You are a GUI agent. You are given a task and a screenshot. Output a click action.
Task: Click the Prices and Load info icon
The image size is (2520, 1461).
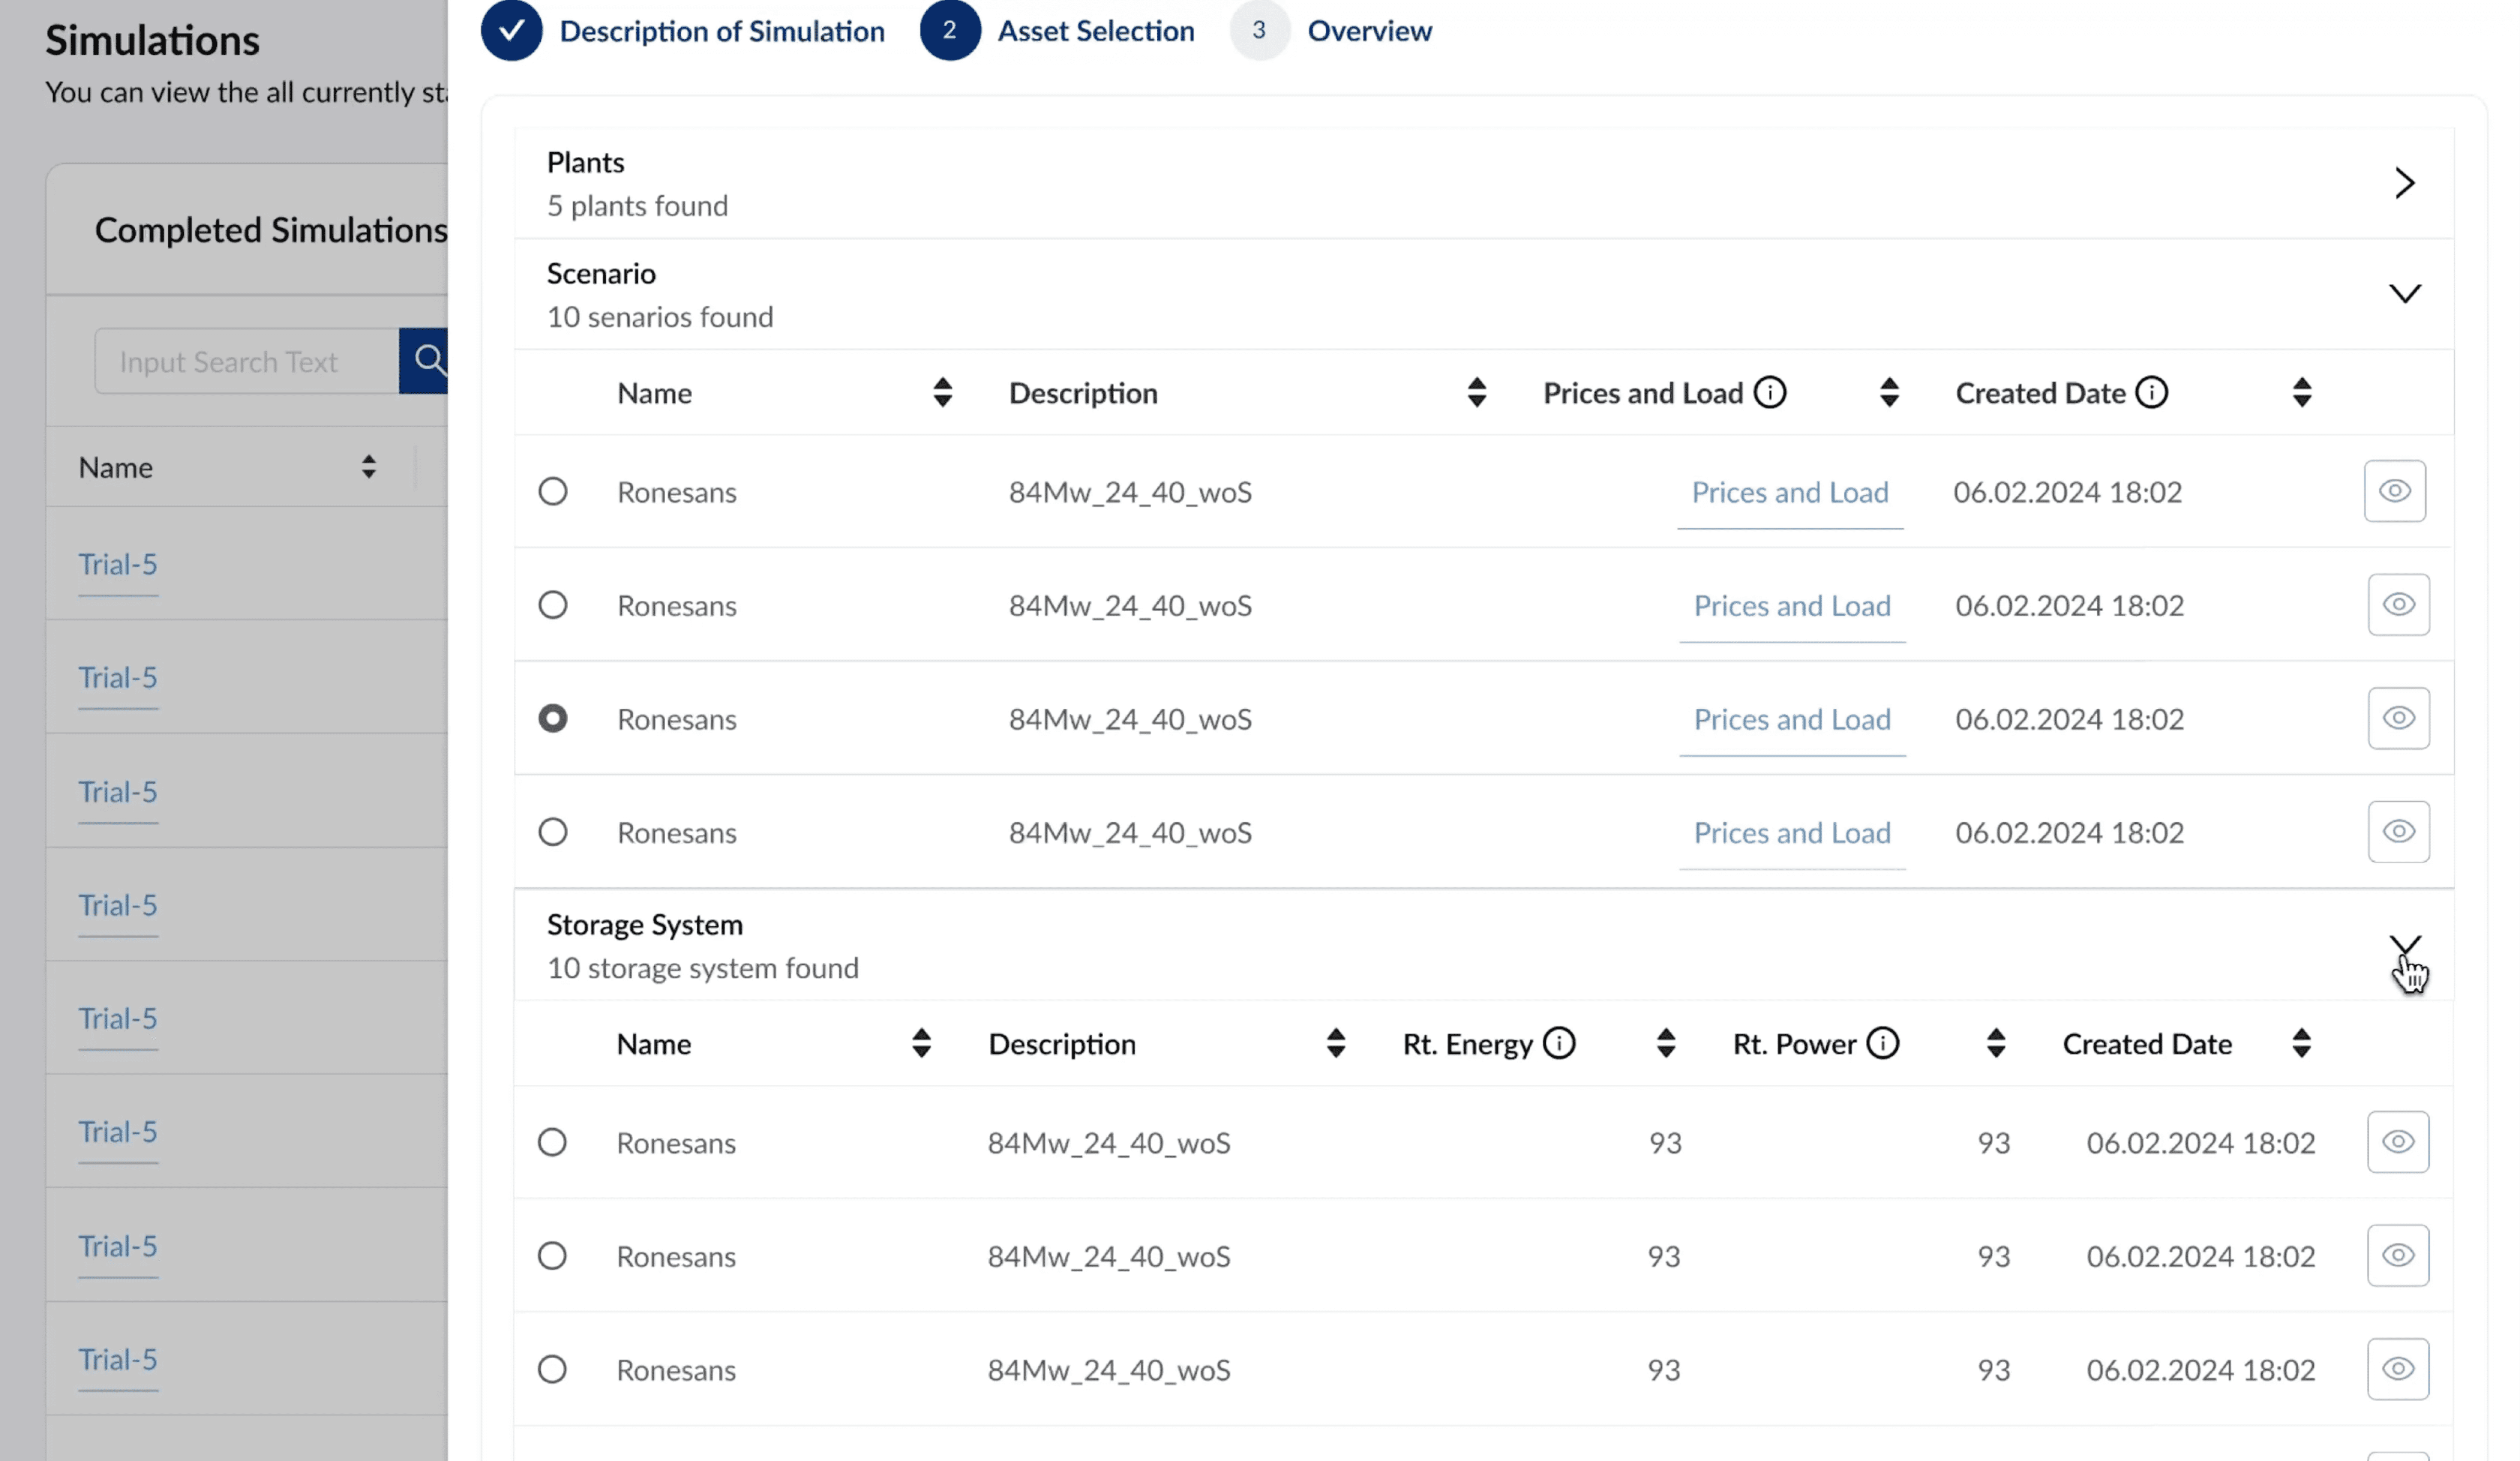pyautogui.click(x=1770, y=392)
